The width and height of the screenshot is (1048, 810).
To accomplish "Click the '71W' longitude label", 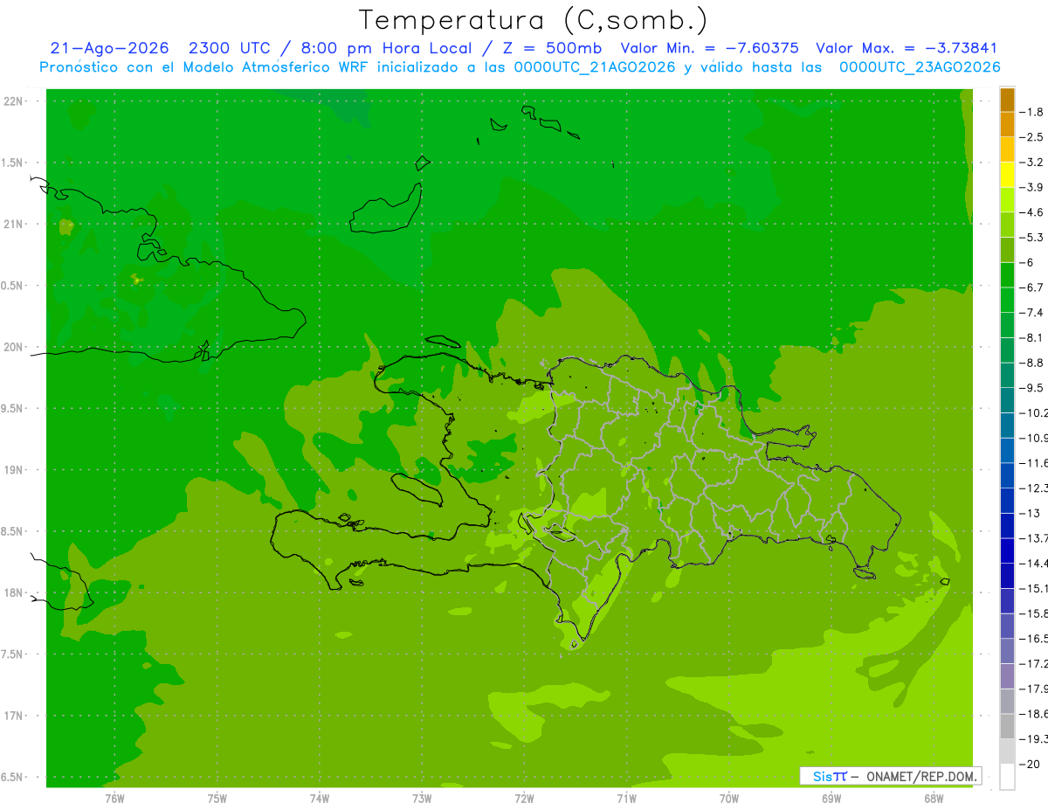I will [626, 799].
